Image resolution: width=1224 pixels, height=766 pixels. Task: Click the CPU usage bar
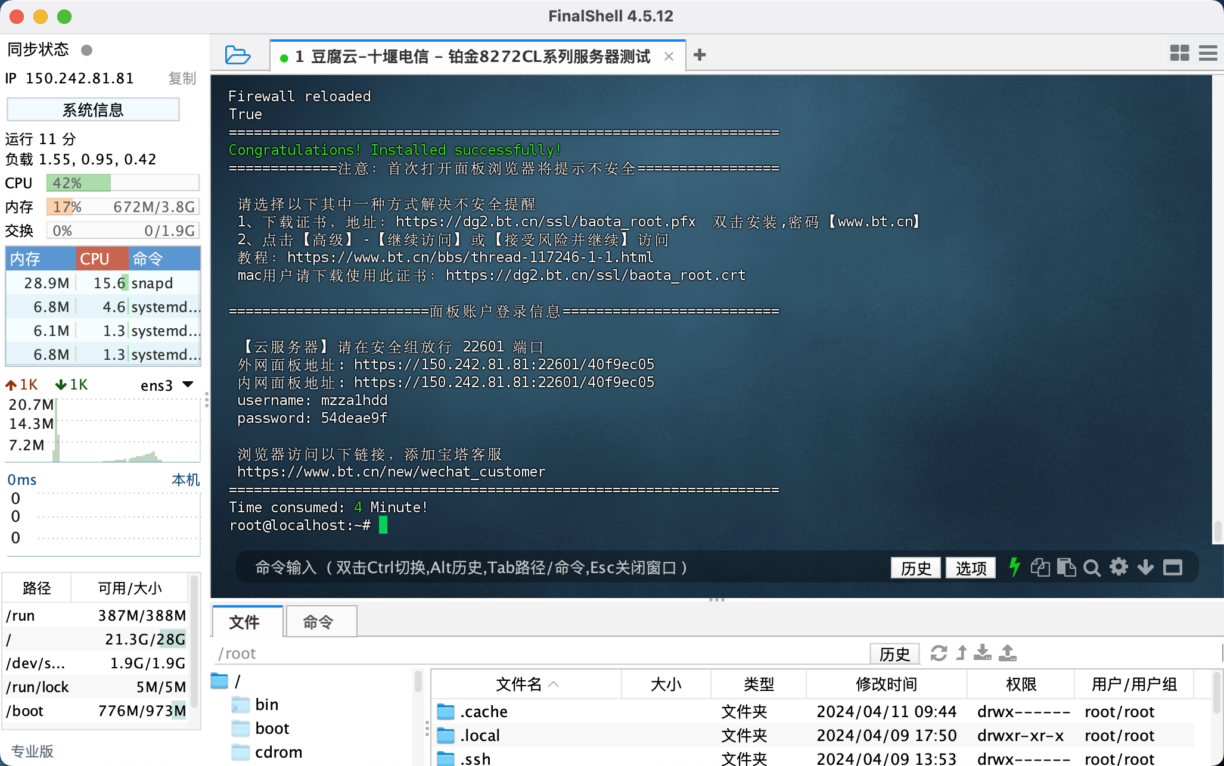coord(123,183)
